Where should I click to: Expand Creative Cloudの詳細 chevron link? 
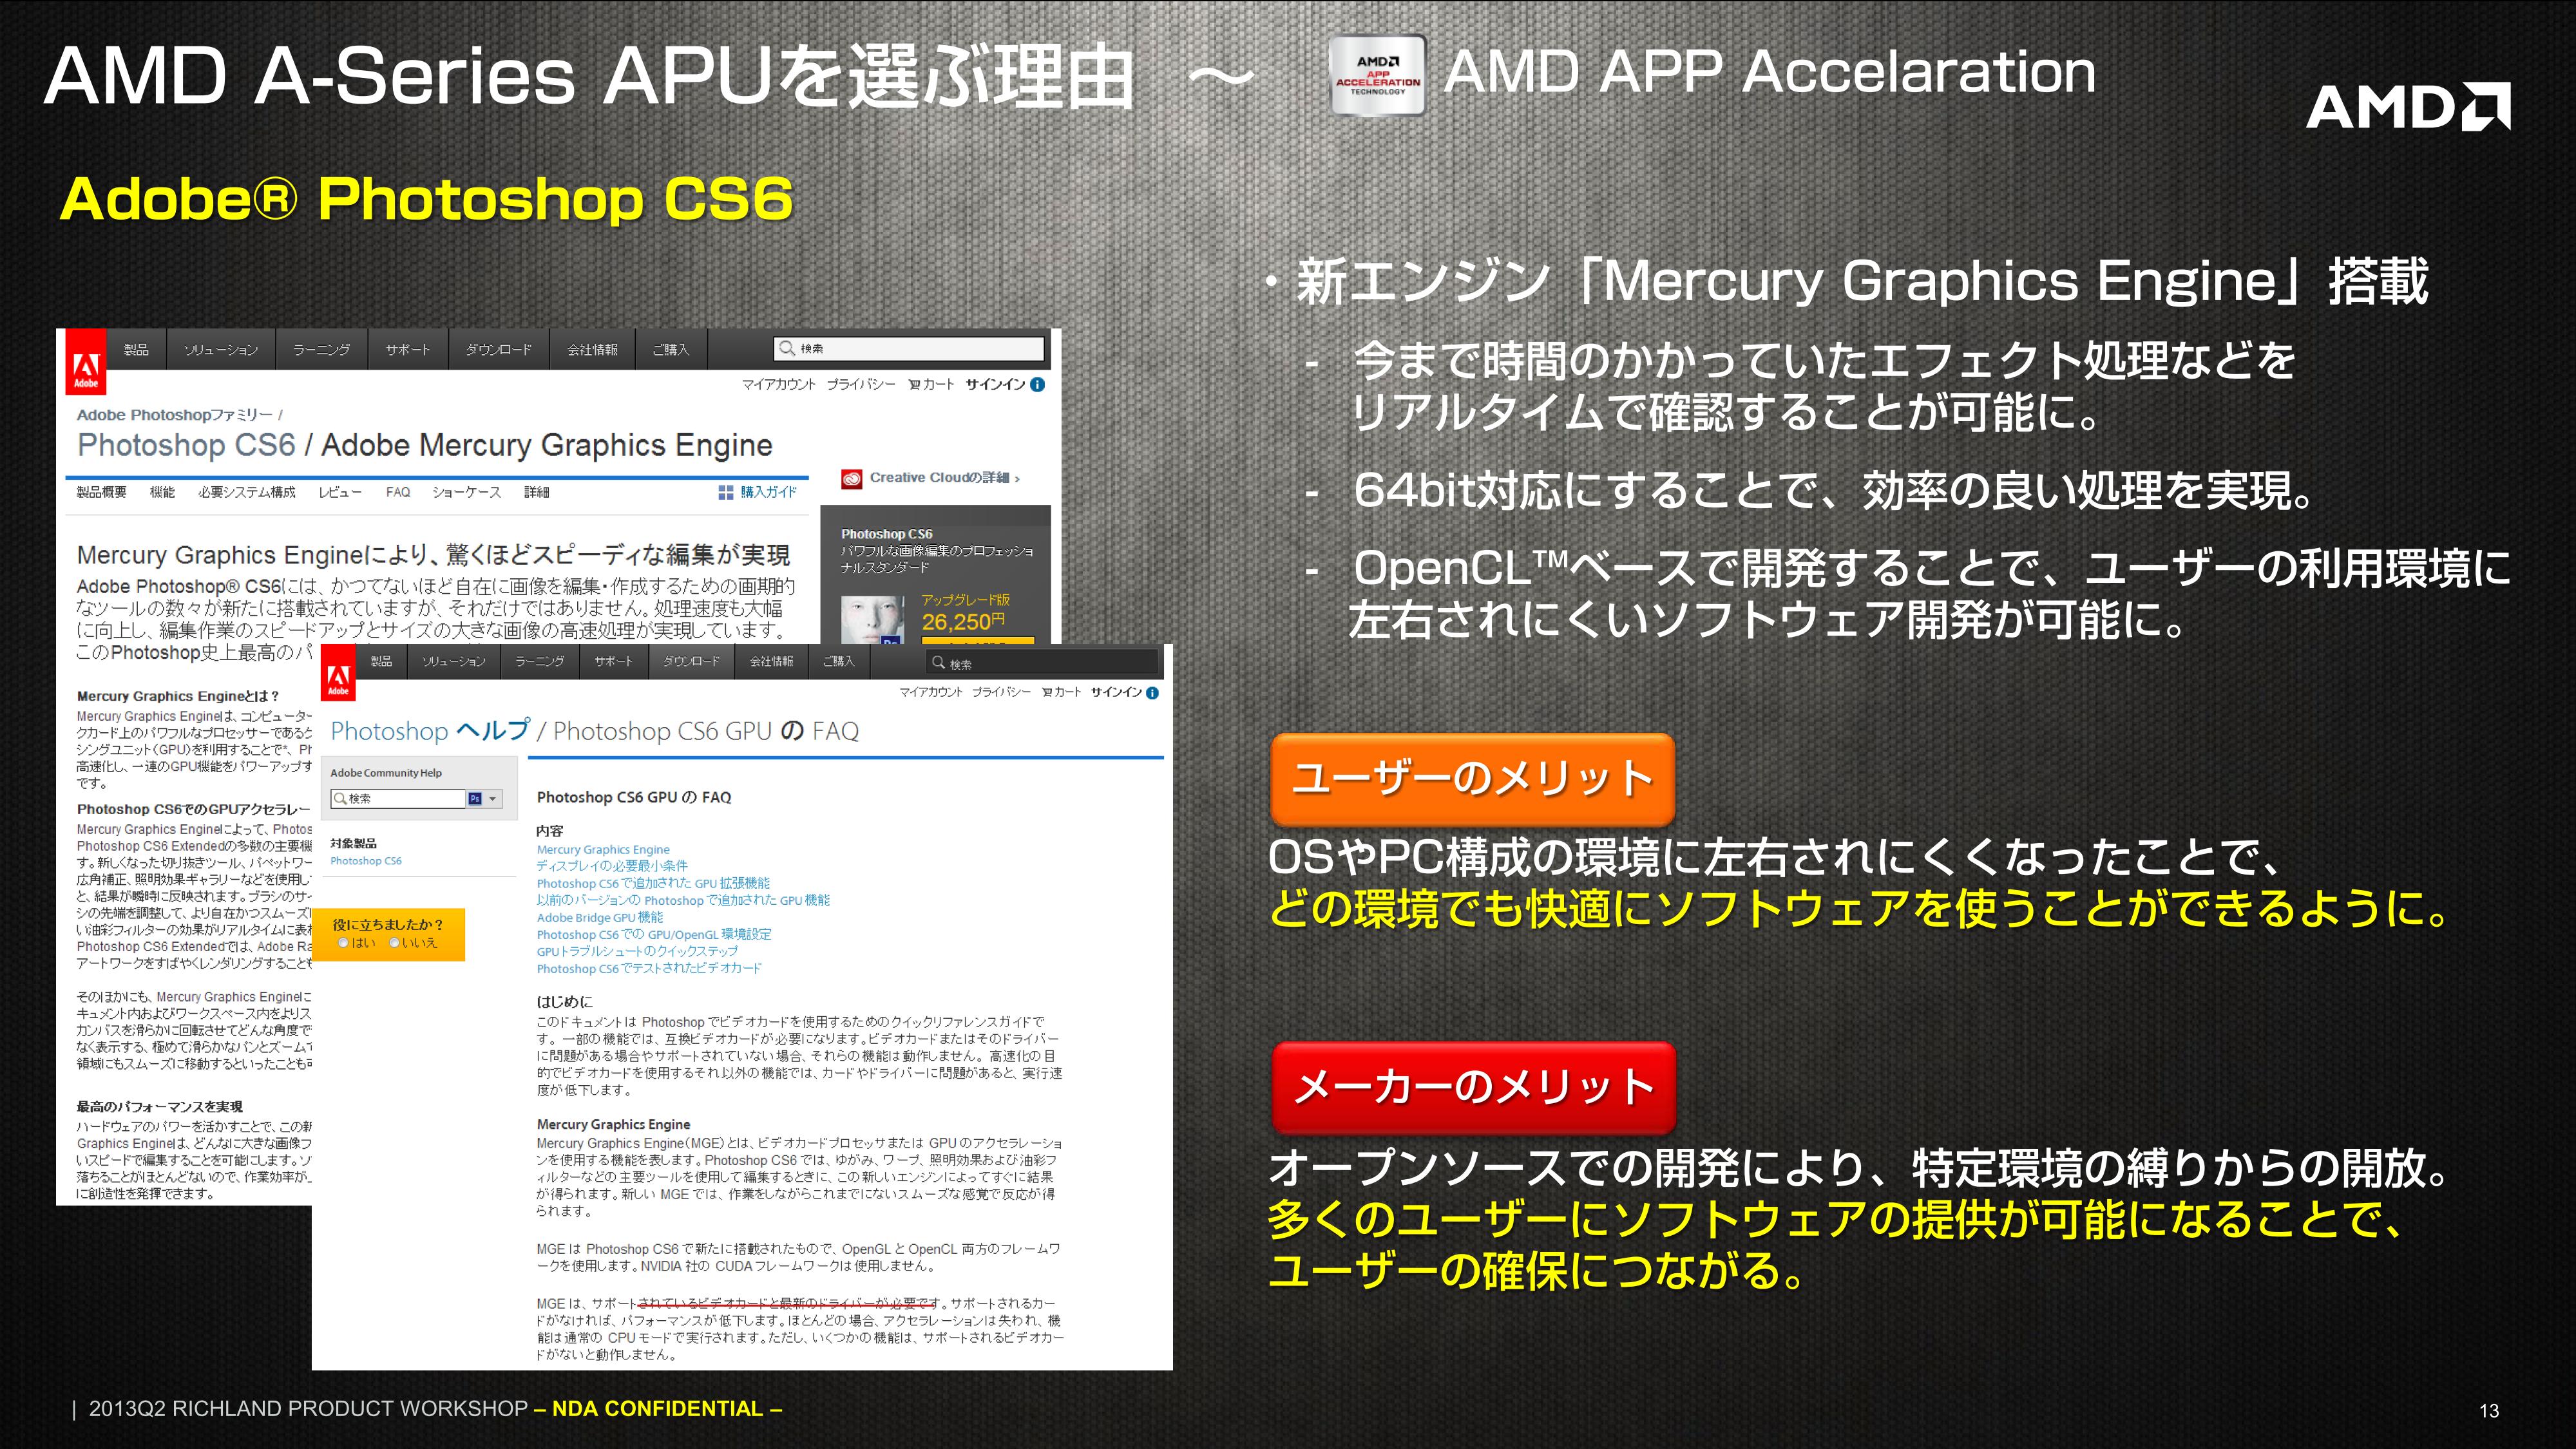pos(1017,479)
